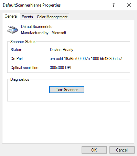Click the 'Optical resolution:' label

(25, 68)
